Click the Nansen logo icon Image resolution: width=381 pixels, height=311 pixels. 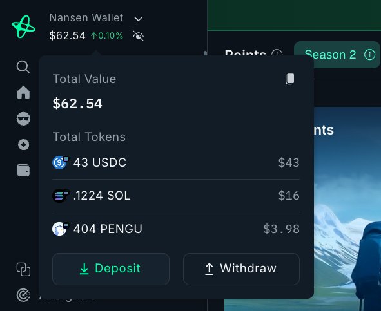[23, 26]
